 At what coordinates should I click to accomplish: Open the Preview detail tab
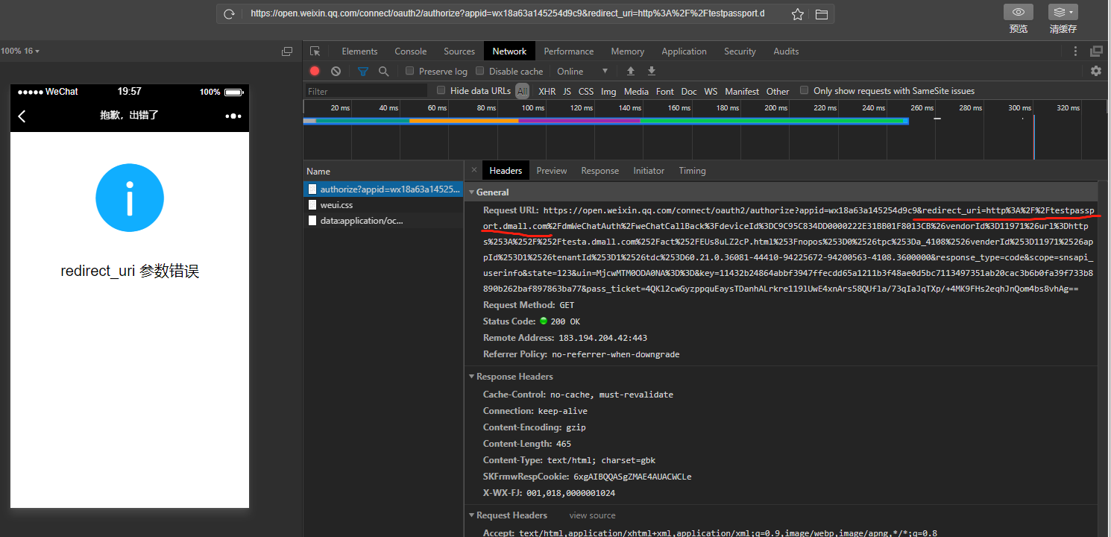tap(552, 171)
